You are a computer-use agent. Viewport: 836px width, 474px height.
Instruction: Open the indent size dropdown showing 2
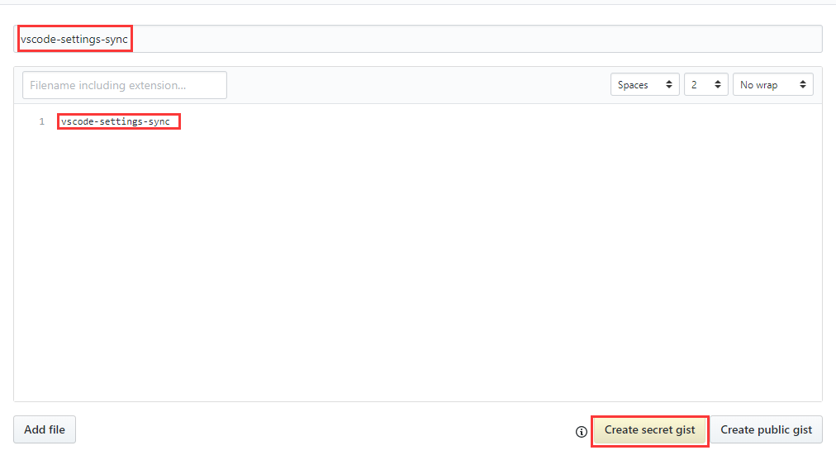[705, 85]
